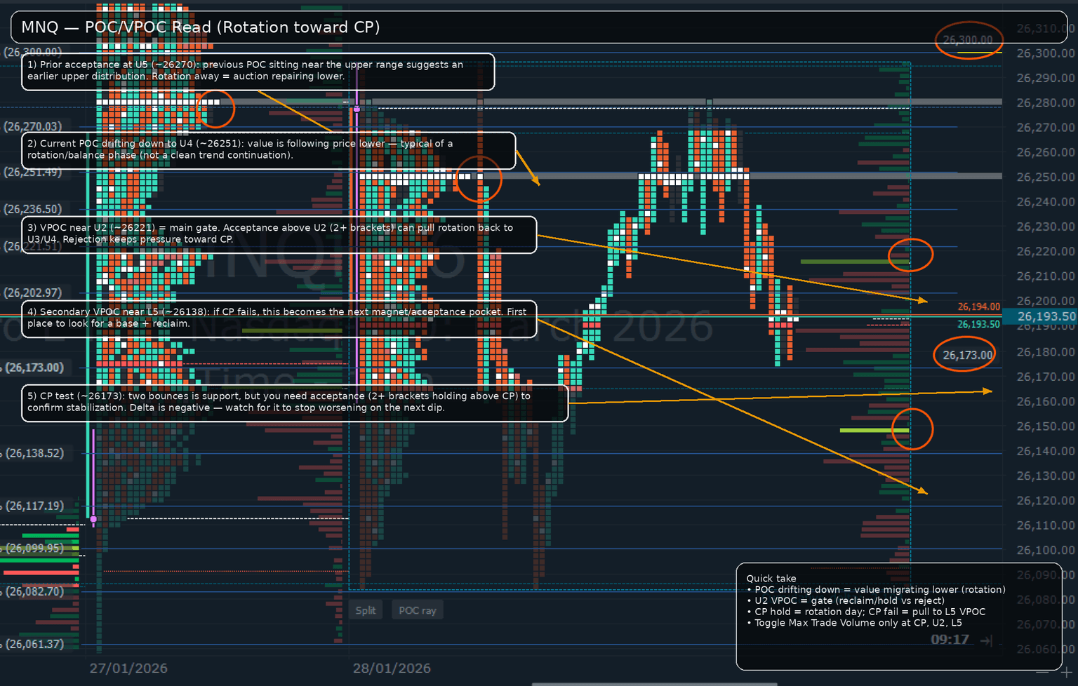Screen dimensions: 1078x686
Task: Click the 27/01/2026 date label
Action: (x=128, y=668)
